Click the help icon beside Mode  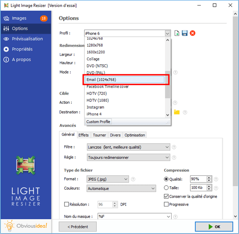[175, 72]
